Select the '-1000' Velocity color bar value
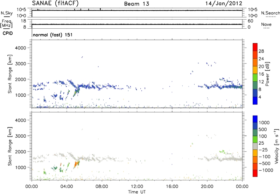 [x=266, y=170]
